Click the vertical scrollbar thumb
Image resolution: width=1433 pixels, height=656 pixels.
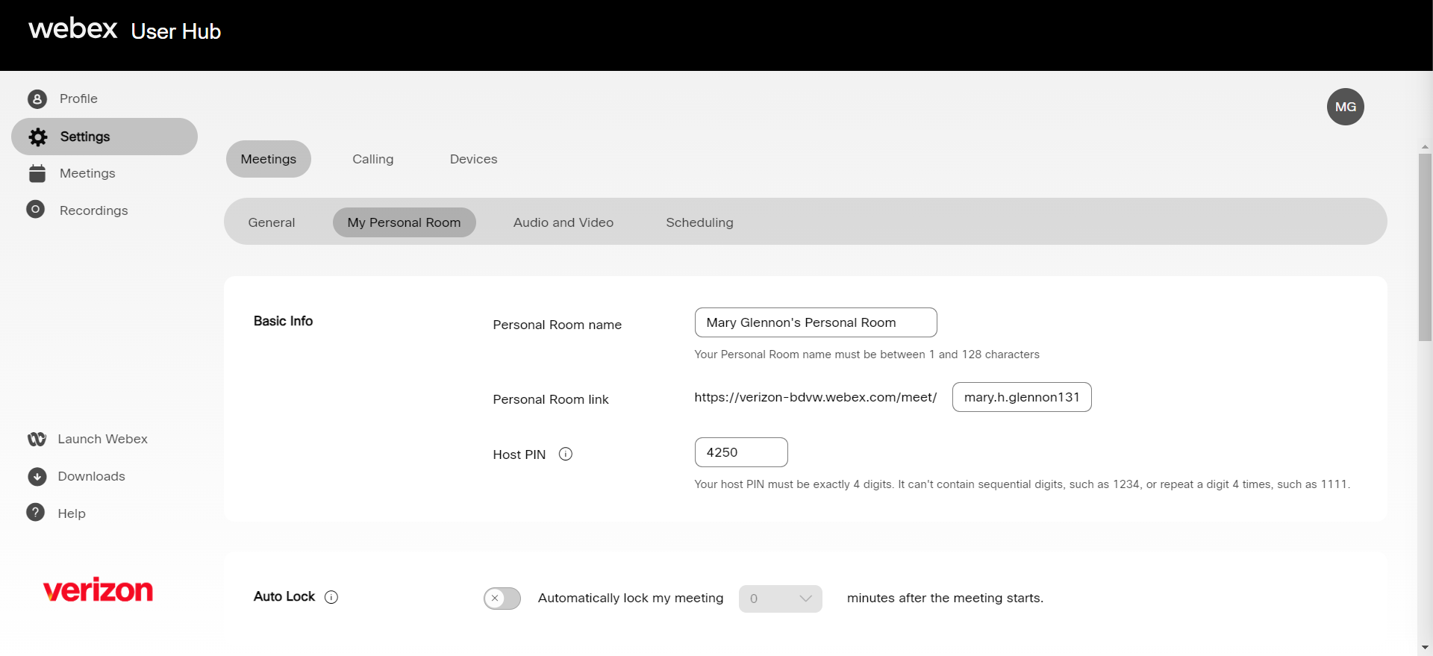click(1425, 248)
